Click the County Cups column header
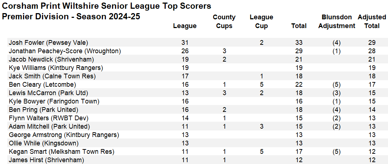This screenshot has width=388, height=164. [x=224, y=22]
